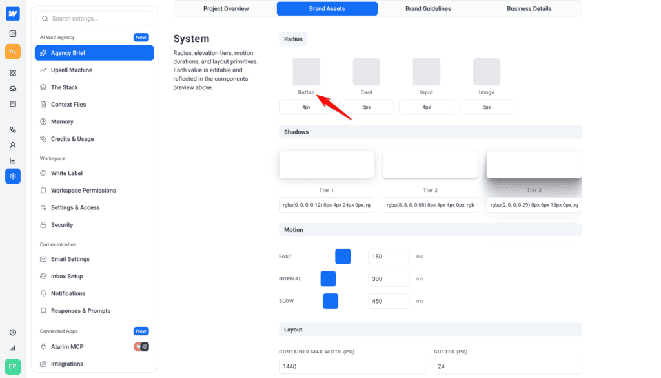The height and width of the screenshot is (378, 661).
Task: Click the DR user avatar
Action: coord(13,366)
